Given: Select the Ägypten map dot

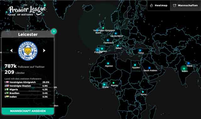Looking at the screenshot, I should [x=135, y=65].
